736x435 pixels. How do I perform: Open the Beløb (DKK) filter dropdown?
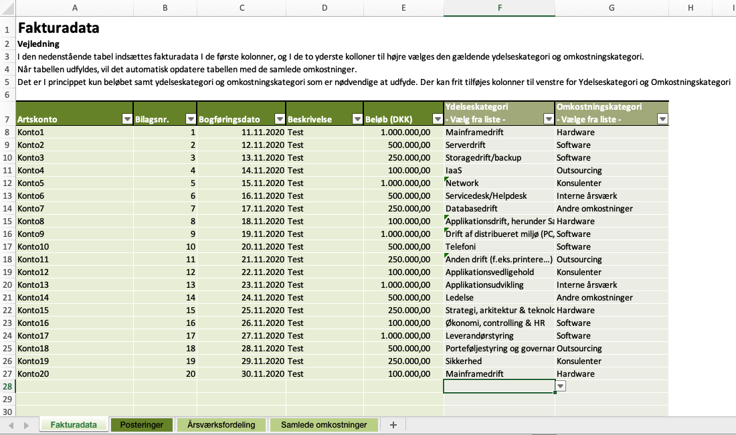tap(436, 119)
